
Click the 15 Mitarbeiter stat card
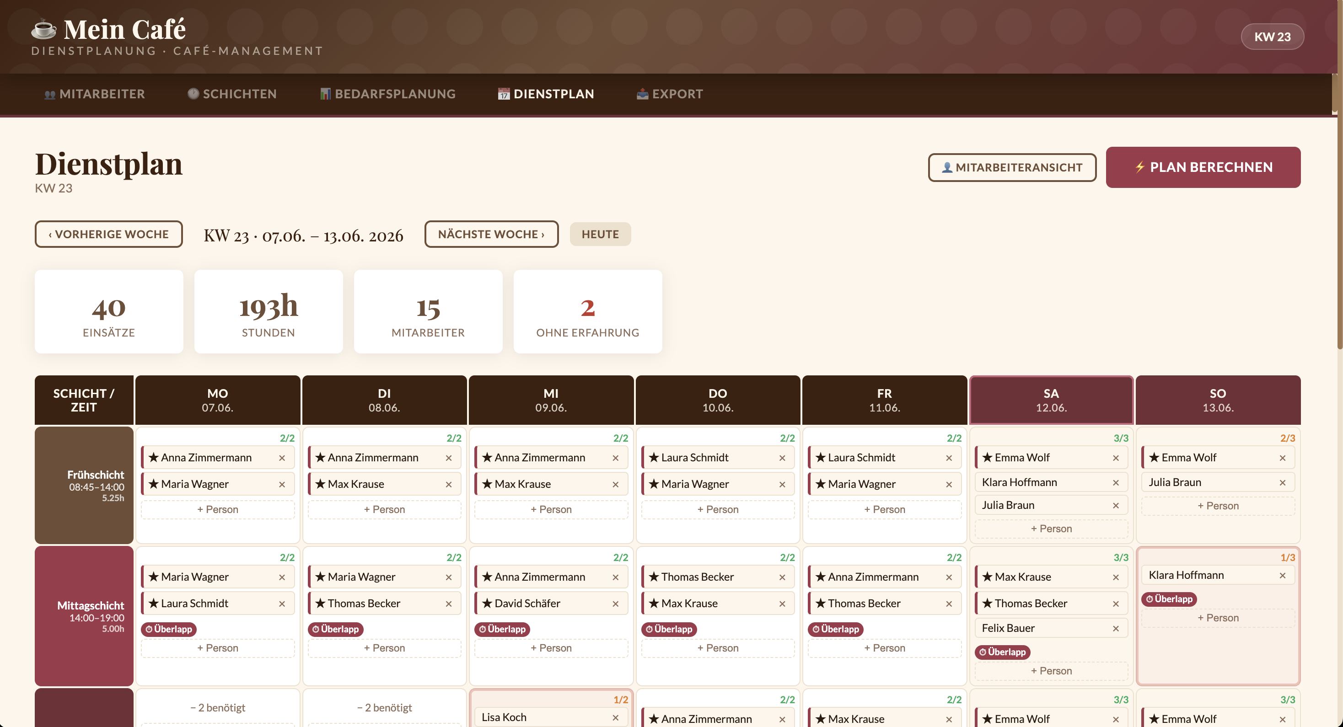(428, 312)
